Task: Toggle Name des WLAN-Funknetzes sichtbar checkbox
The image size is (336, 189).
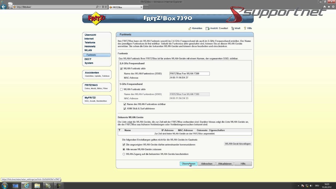Action: pyautogui.click(x=125, y=104)
